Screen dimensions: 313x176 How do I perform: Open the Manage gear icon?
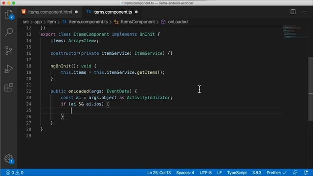pos(9,159)
